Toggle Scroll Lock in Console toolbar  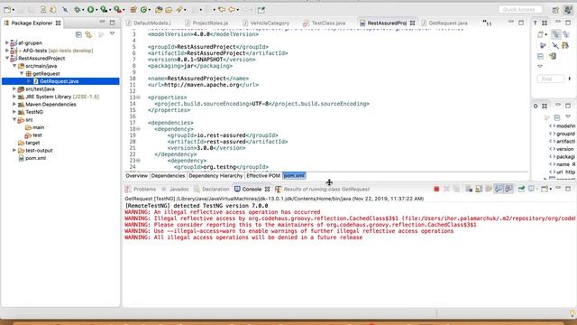tap(479, 189)
